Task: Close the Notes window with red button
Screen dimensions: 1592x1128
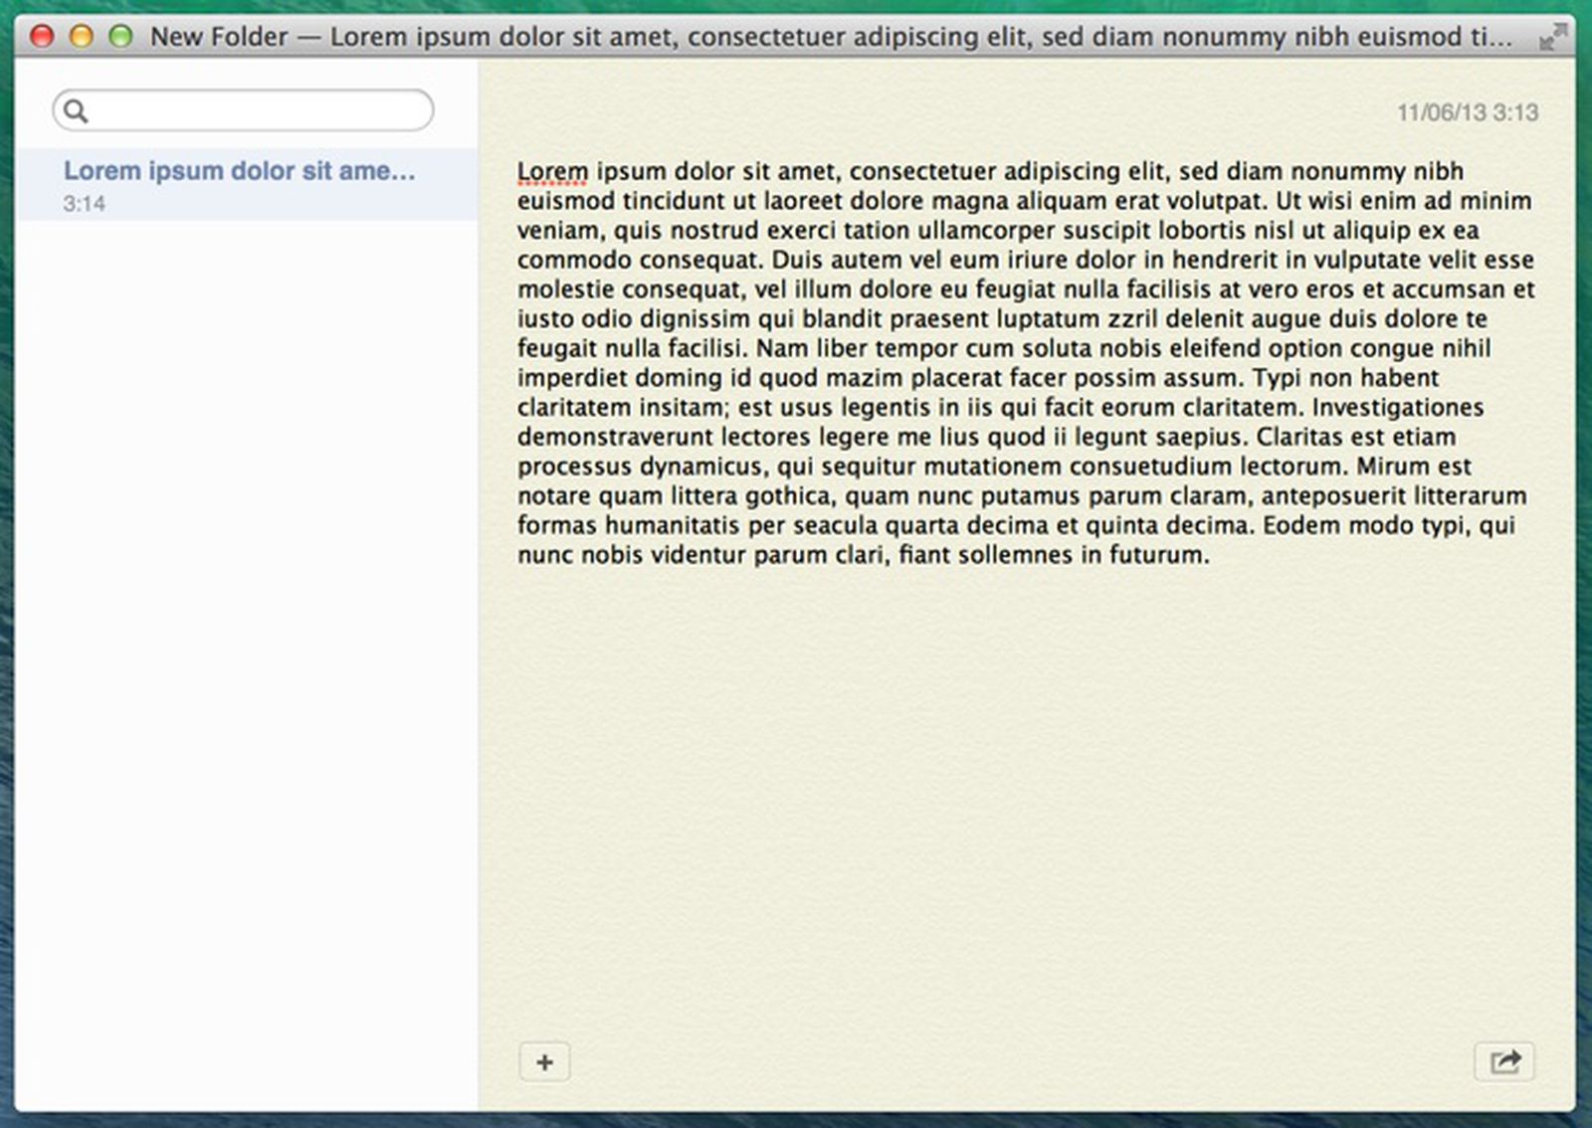Action: (42, 37)
